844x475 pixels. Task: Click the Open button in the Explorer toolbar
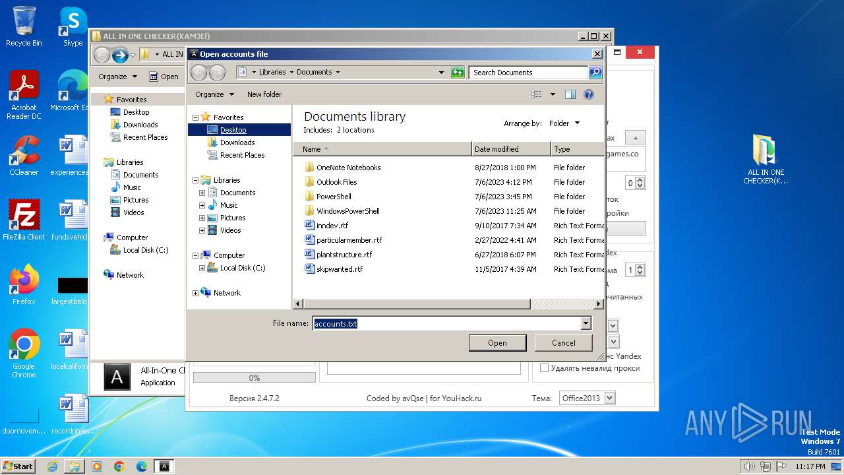click(x=164, y=77)
